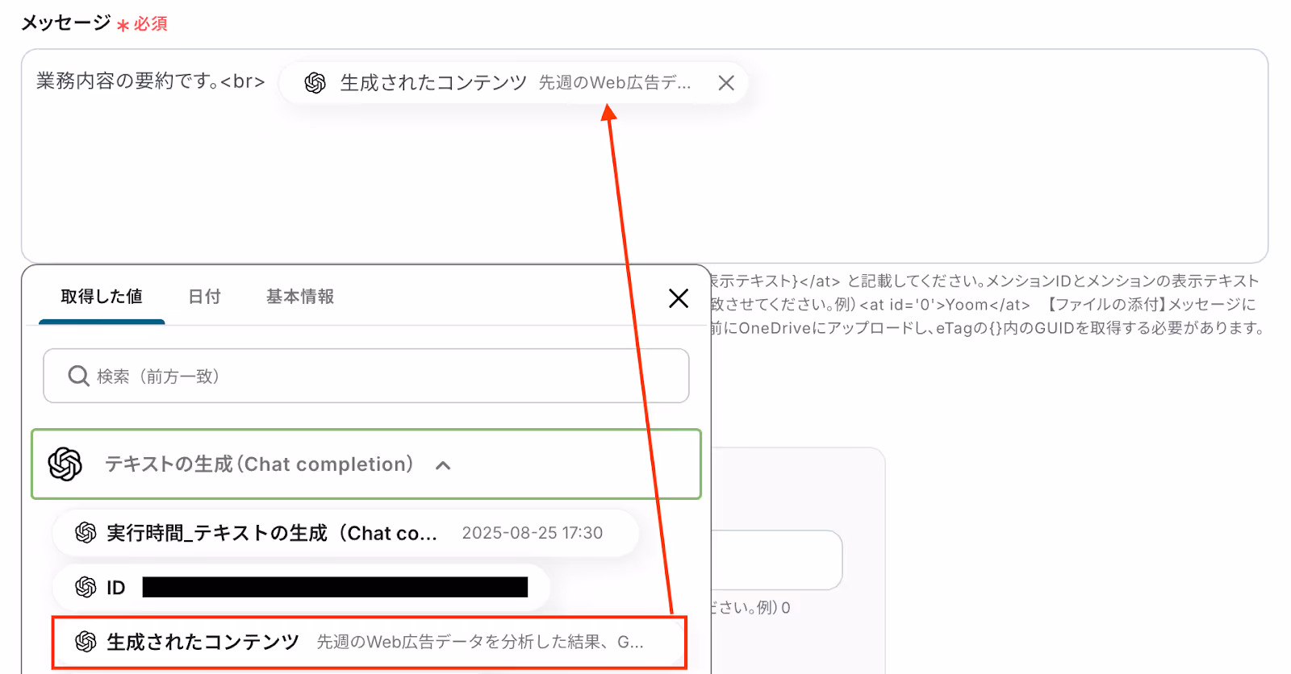Select the ID value row
The image size is (1291, 674).
301,588
